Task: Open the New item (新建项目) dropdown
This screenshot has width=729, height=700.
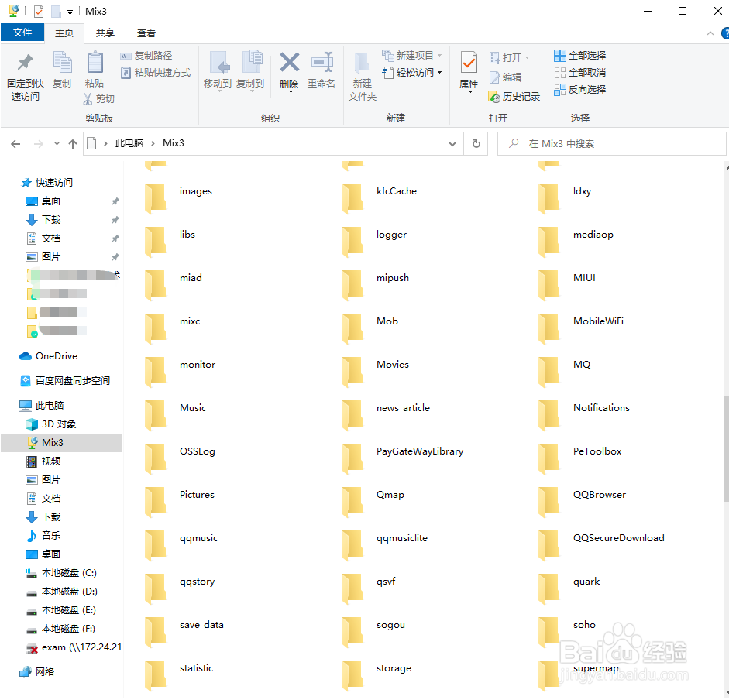Action: (411, 55)
